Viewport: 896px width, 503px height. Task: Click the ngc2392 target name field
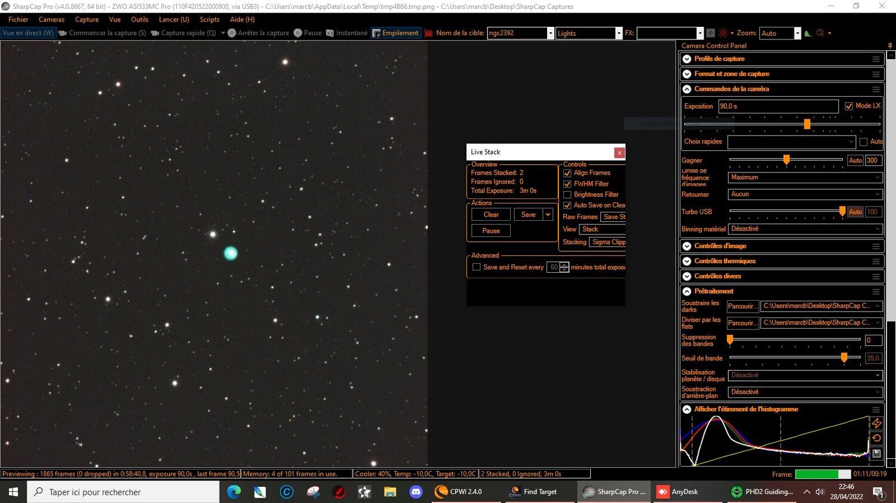click(517, 33)
